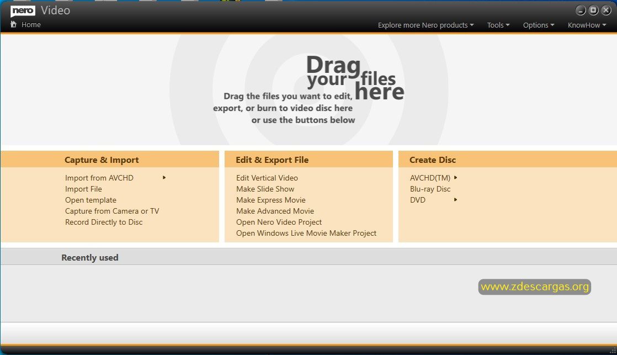617x355 pixels.
Task: Choose Record Directly to Disc
Action: tap(104, 222)
